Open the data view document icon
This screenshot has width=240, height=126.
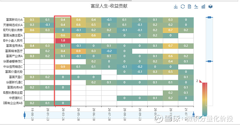point(189,7)
